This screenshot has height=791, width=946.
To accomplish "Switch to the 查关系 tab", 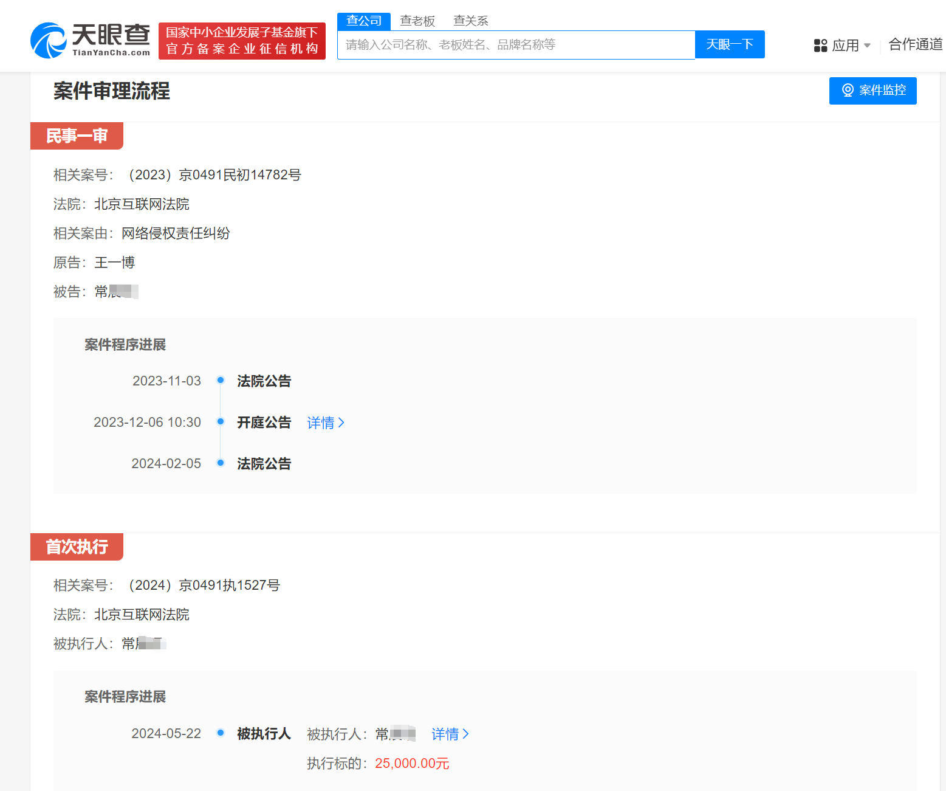I will coord(470,20).
